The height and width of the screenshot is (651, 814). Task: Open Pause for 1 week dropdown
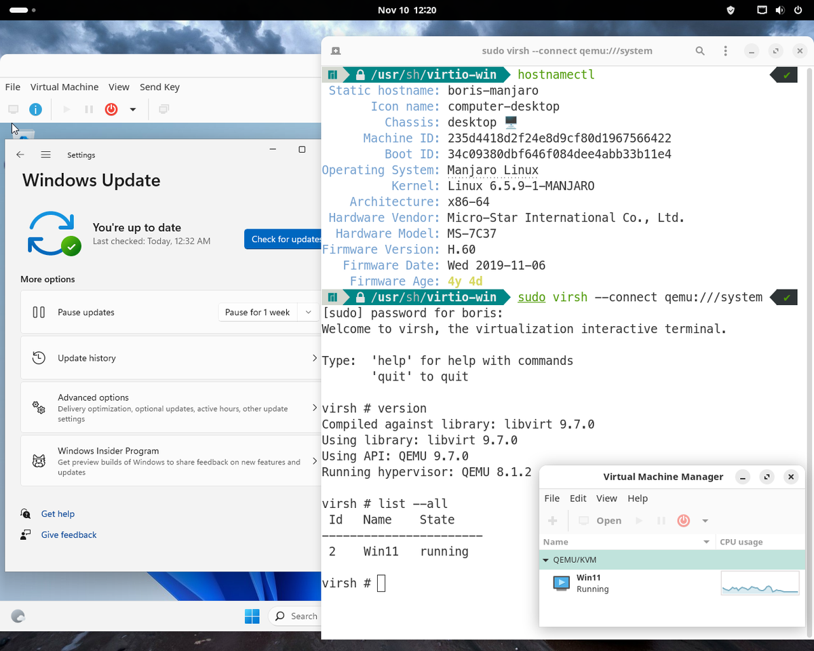(x=268, y=312)
